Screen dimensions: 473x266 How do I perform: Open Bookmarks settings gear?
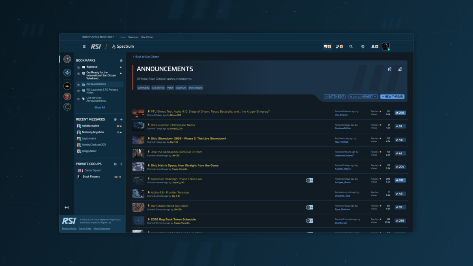tap(121, 61)
